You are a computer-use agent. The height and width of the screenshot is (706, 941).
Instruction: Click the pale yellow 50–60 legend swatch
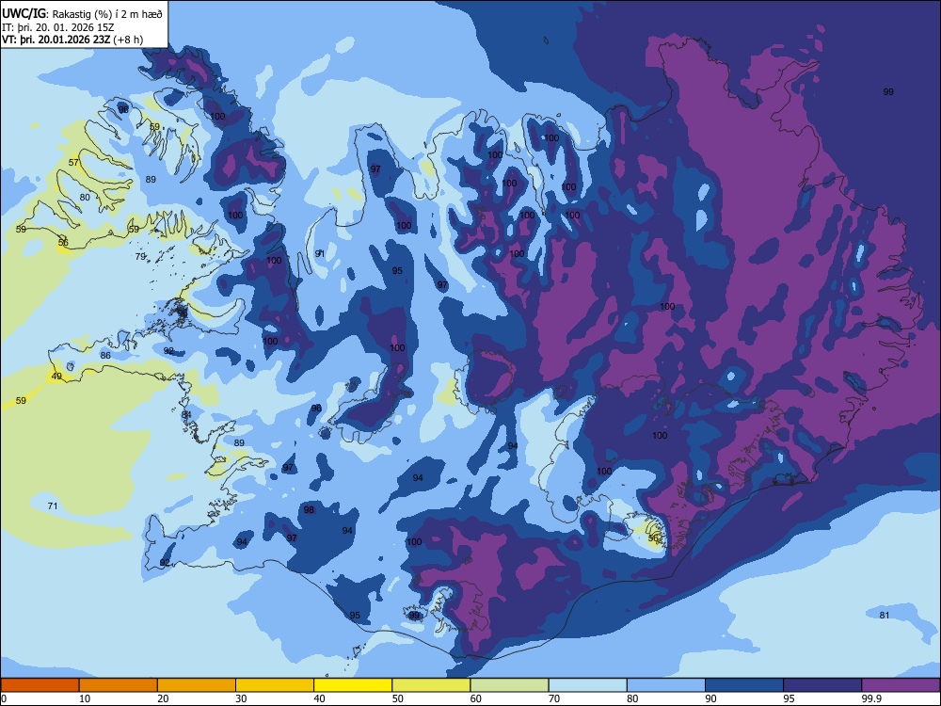pos(431,685)
